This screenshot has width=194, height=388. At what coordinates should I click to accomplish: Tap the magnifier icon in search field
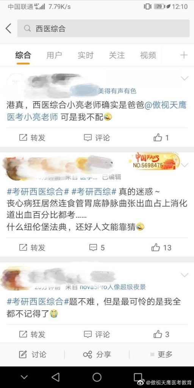(x=27, y=28)
